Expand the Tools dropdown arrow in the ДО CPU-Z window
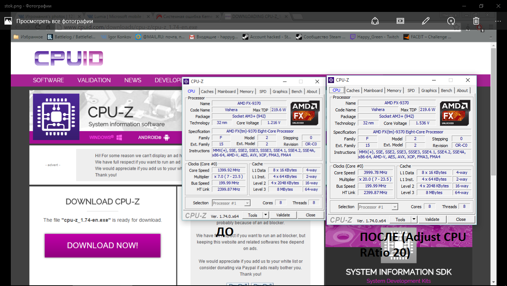This screenshot has height=286, width=507. click(265, 215)
